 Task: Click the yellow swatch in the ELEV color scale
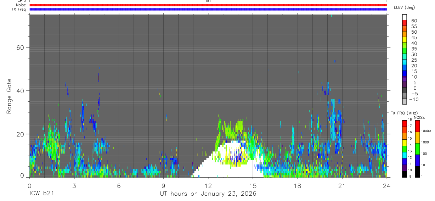click(404, 39)
